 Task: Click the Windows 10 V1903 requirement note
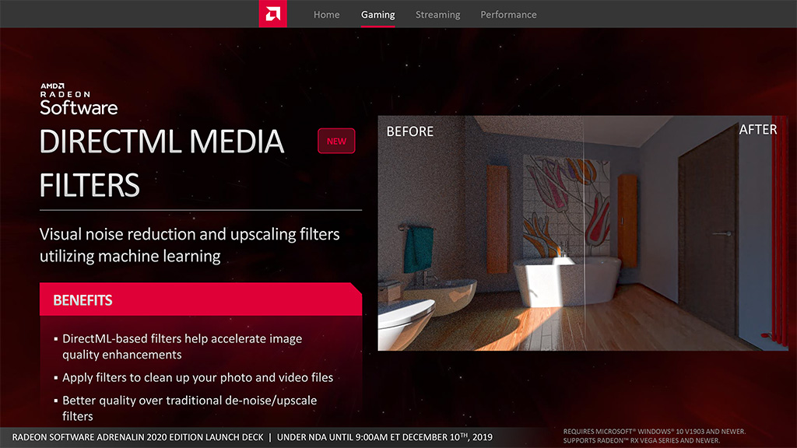pyautogui.click(x=654, y=432)
